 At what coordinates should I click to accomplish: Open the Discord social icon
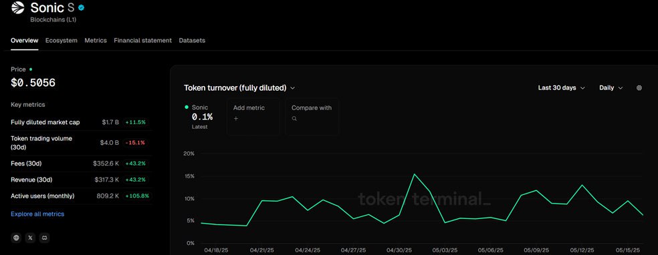tap(45, 238)
